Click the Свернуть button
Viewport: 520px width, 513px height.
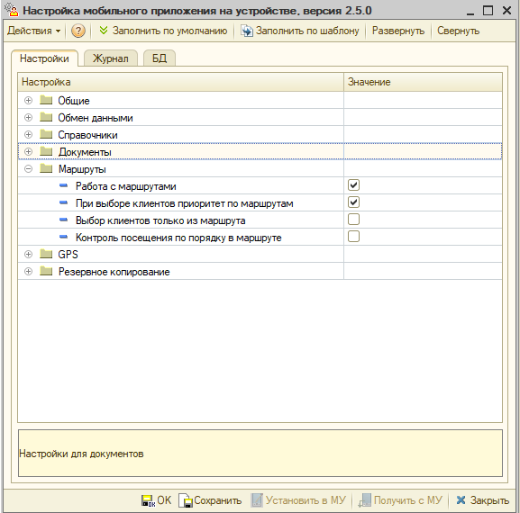[x=458, y=31]
